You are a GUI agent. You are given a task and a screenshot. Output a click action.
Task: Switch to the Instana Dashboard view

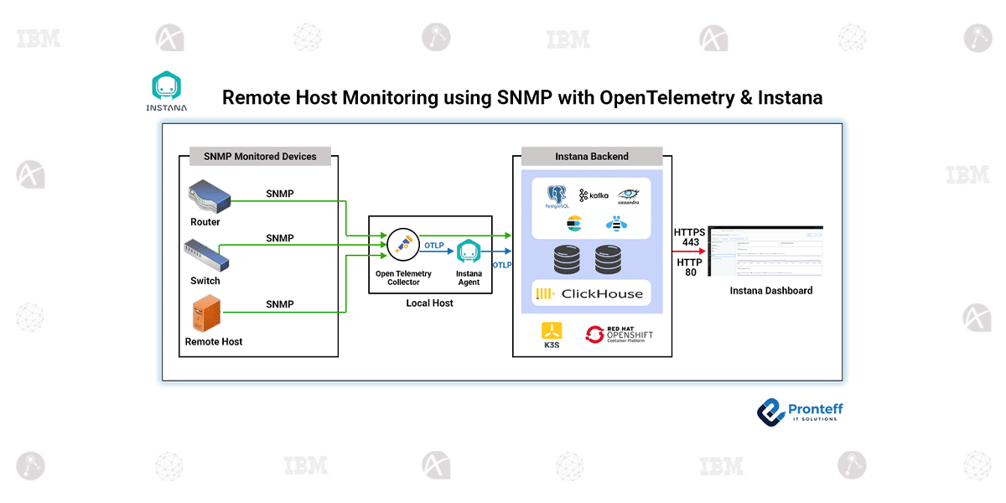click(765, 251)
